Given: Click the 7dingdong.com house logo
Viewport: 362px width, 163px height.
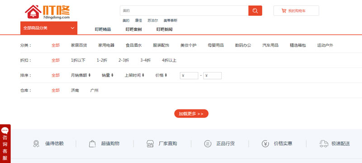Looking at the screenshot, I should click(x=48, y=12).
